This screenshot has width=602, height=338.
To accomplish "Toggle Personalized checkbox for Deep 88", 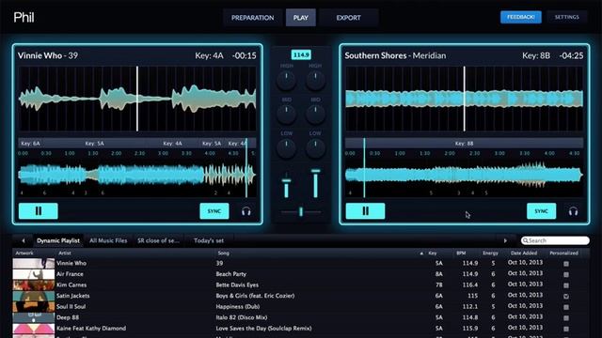I will tap(566, 318).
